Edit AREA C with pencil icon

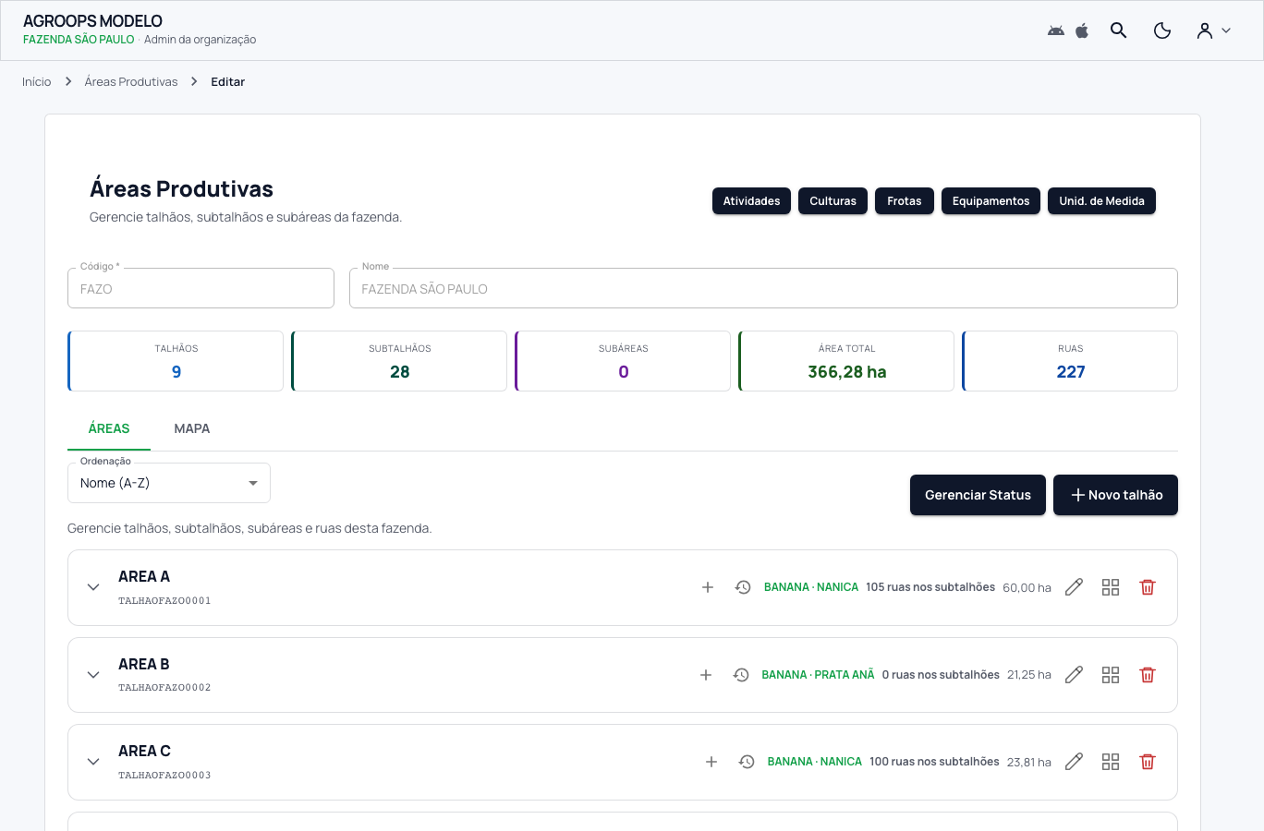click(x=1074, y=762)
